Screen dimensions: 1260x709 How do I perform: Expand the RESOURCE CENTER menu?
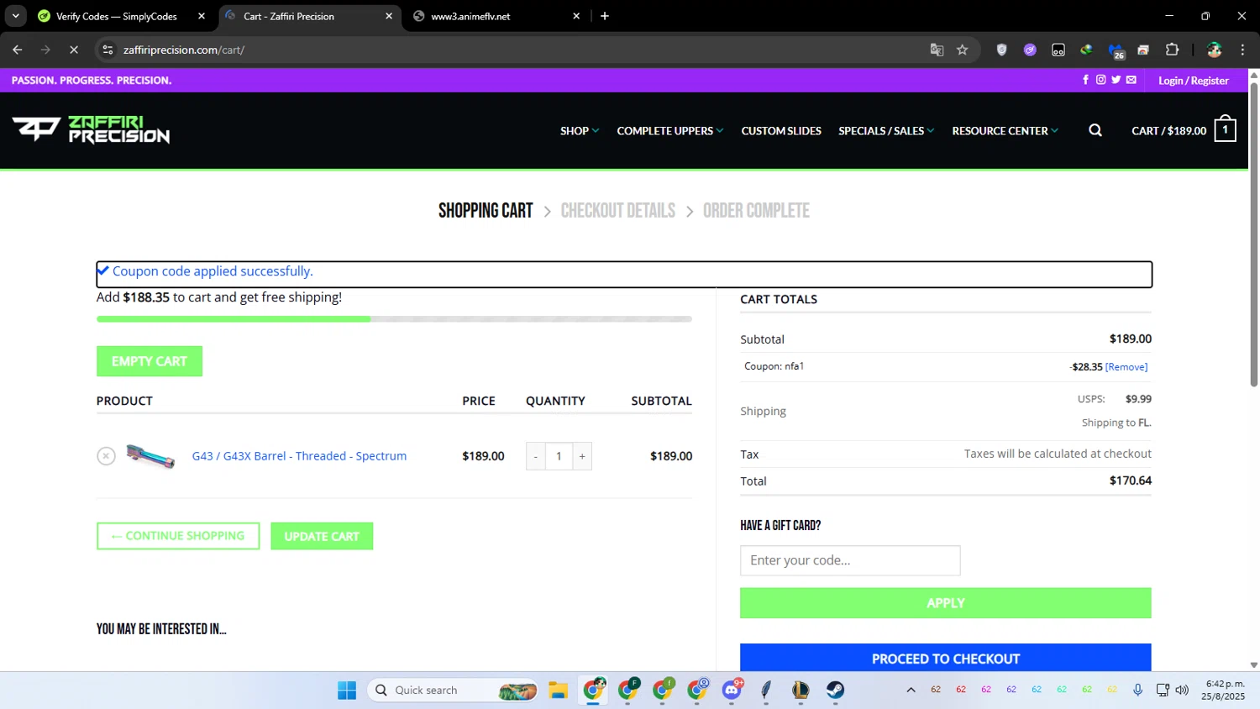pyautogui.click(x=1005, y=130)
